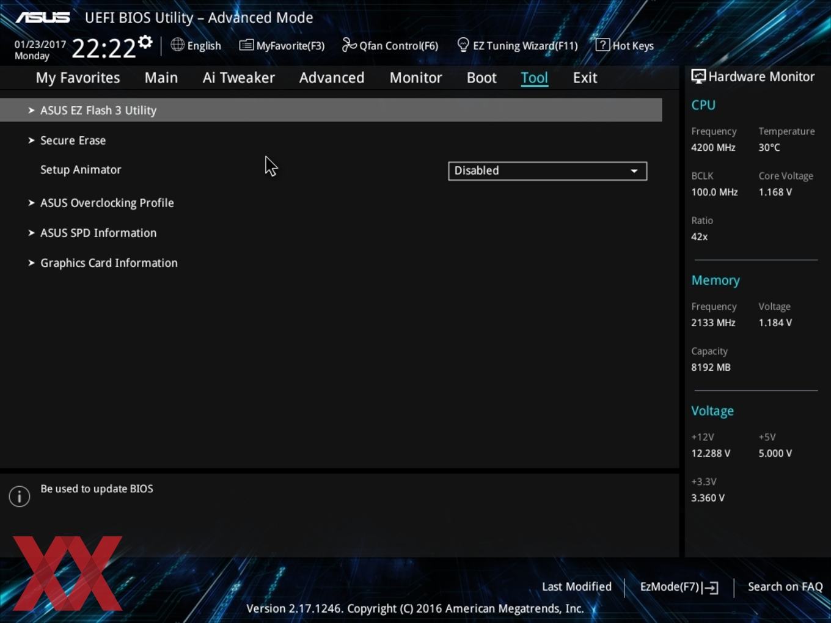The height and width of the screenshot is (623, 831).
Task: Expand ASUS SPD Information arrow
Action: [x=31, y=233]
